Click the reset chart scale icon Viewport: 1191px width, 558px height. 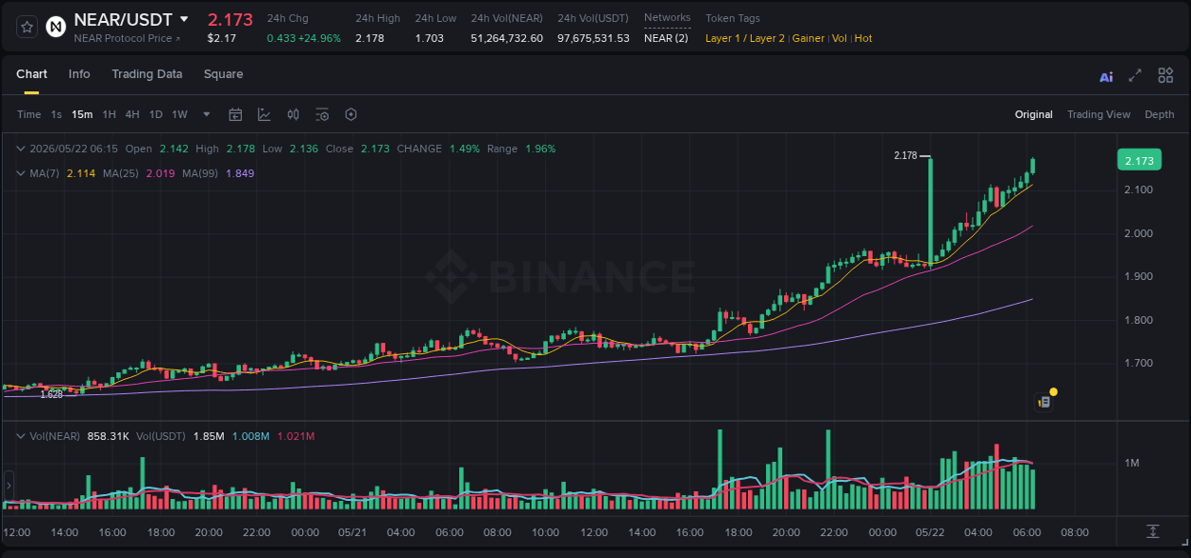pos(1153,531)
